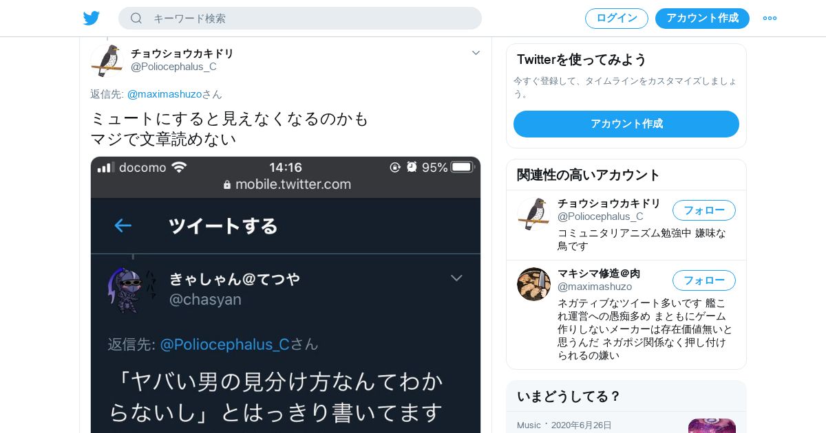The height and width of the screenshot is (433, 826).
Task: Click the search magnifier icon
Action: [136, 19]
